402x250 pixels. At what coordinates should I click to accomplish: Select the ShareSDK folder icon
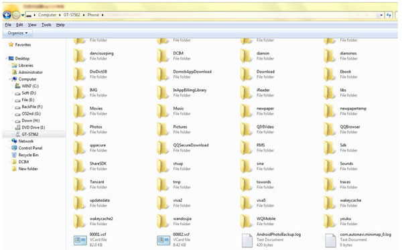point(79,166)
